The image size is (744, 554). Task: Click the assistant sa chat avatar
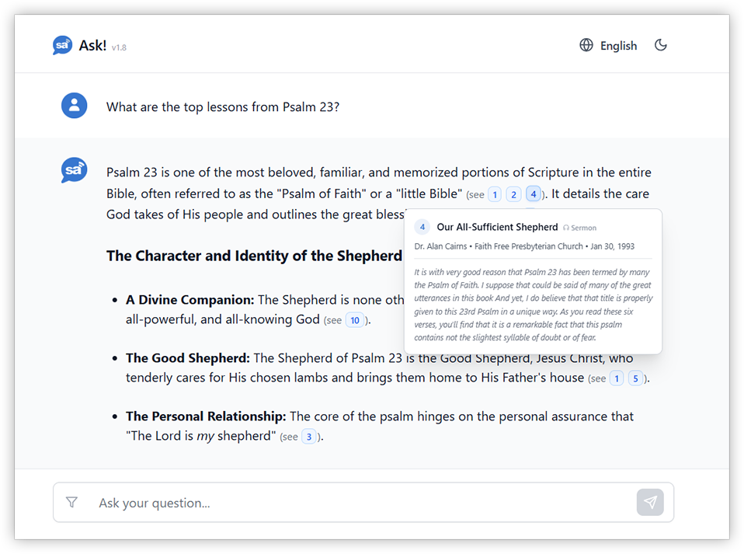[x=74, y=170]
